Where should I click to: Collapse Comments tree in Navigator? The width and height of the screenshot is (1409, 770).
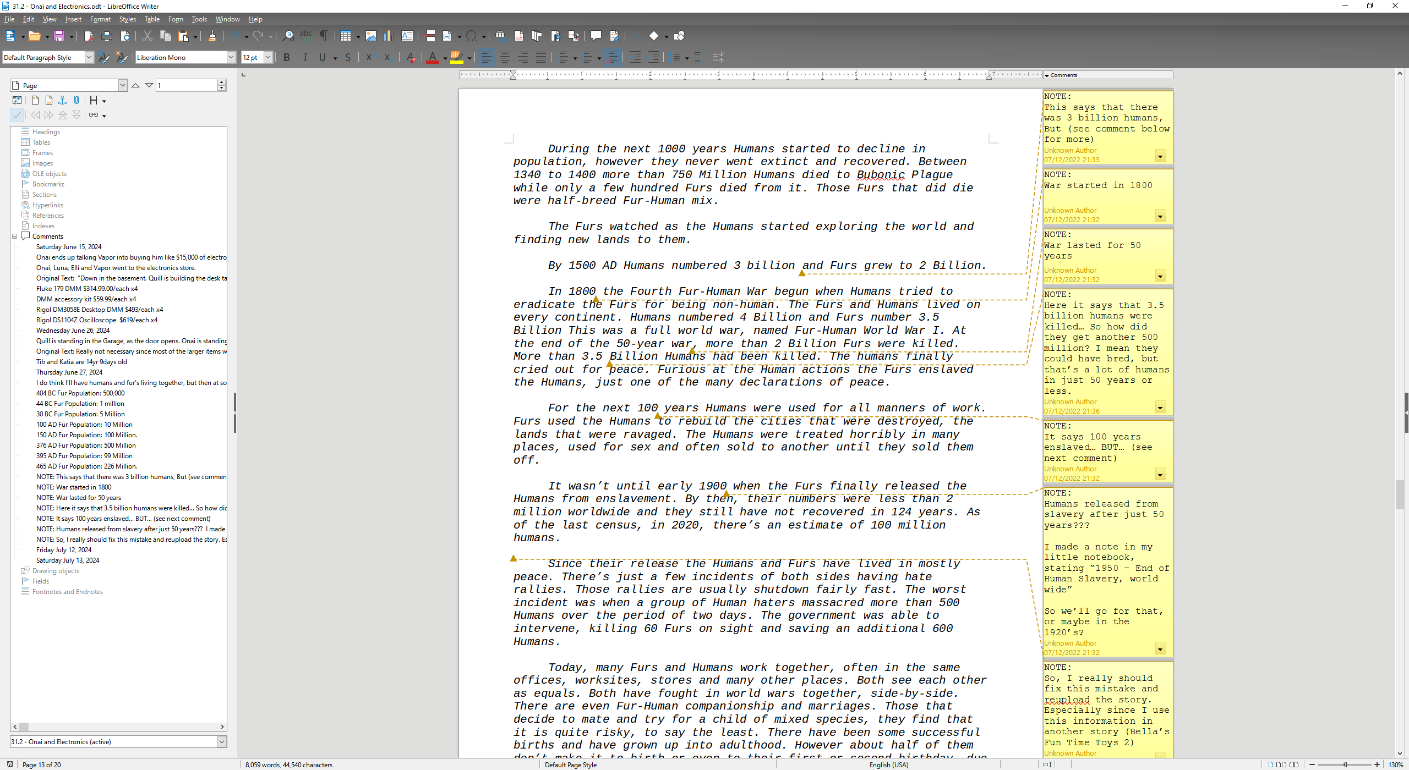(15, 237)
